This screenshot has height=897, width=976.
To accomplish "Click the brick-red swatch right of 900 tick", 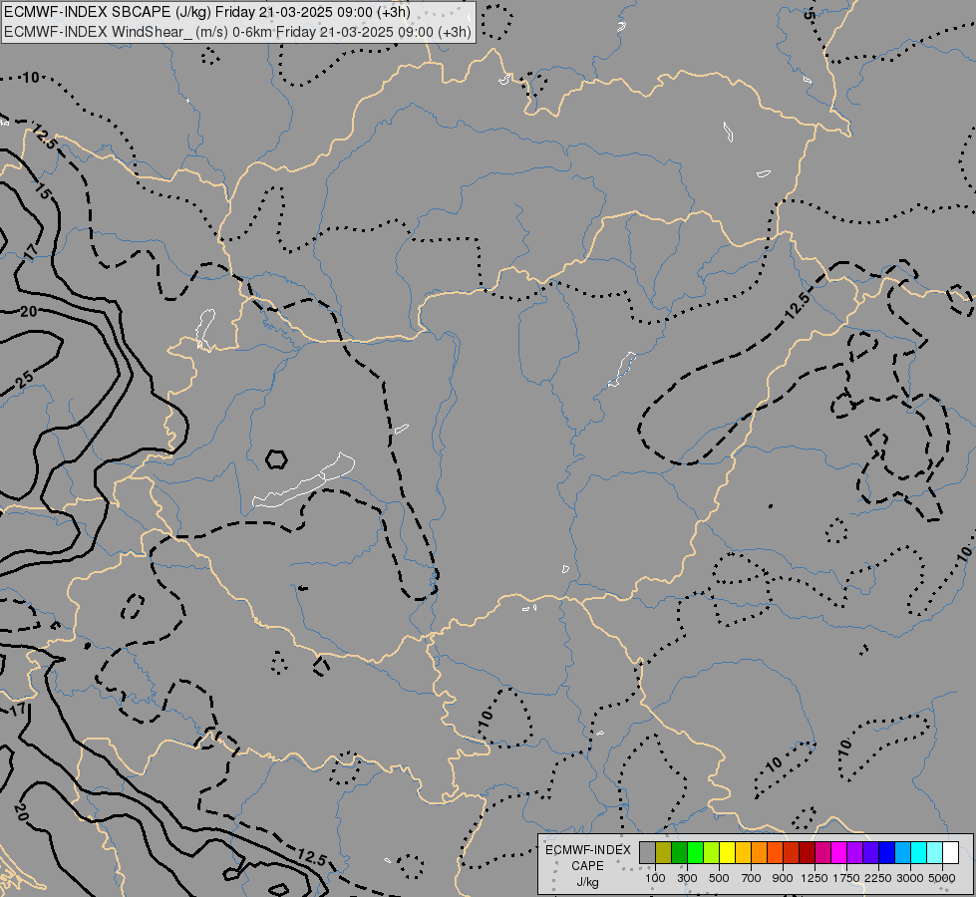I will (x=792, y=853).
